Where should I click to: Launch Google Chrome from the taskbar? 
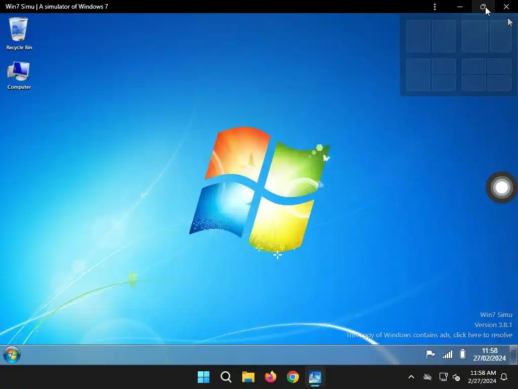coord(293,377)
